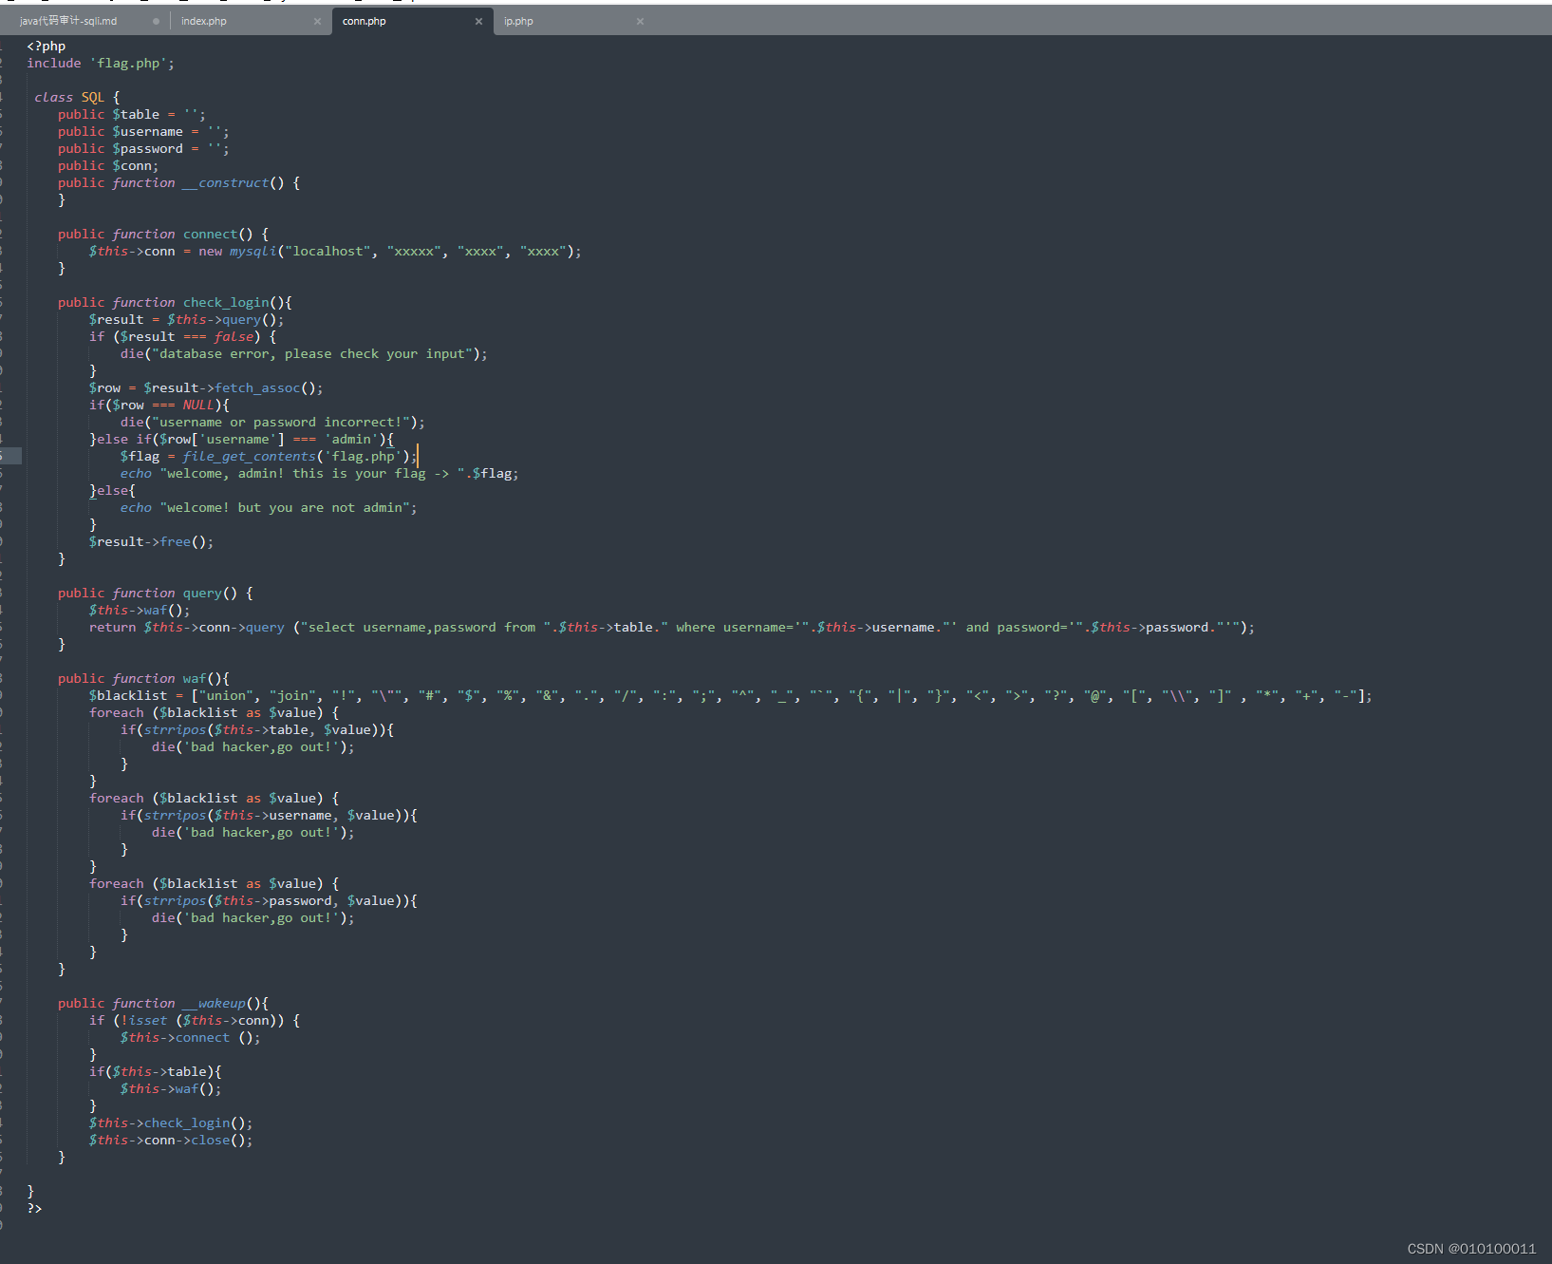This screenshot has height=1264, width=1552.
Task: Click the 'if ($result === false)' line
Action: coord(183,336)
